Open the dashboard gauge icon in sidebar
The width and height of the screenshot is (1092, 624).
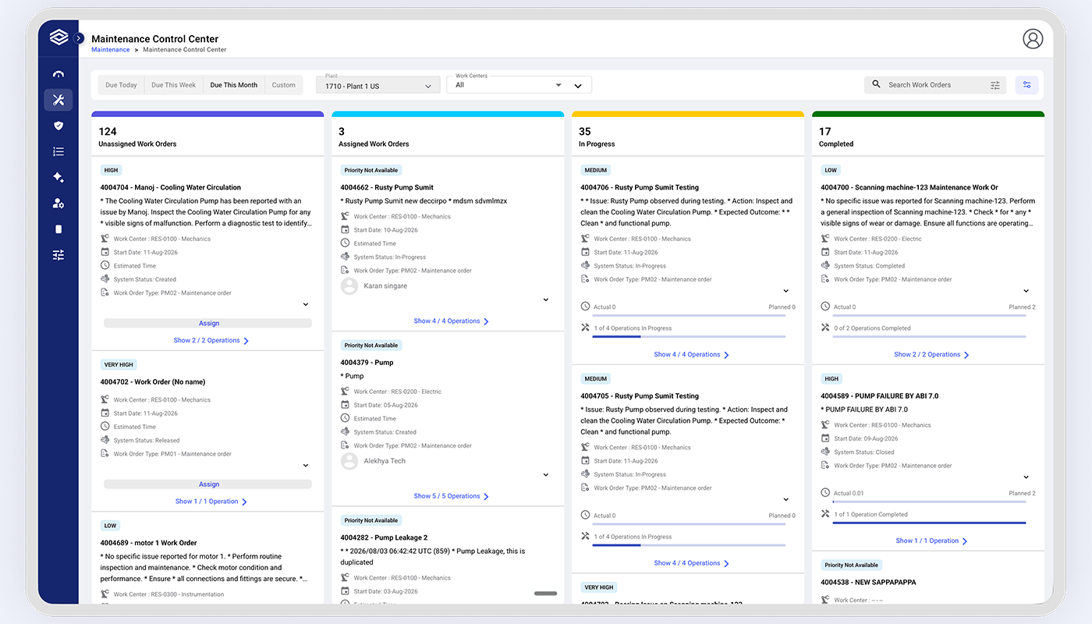[x=58, y=74]
